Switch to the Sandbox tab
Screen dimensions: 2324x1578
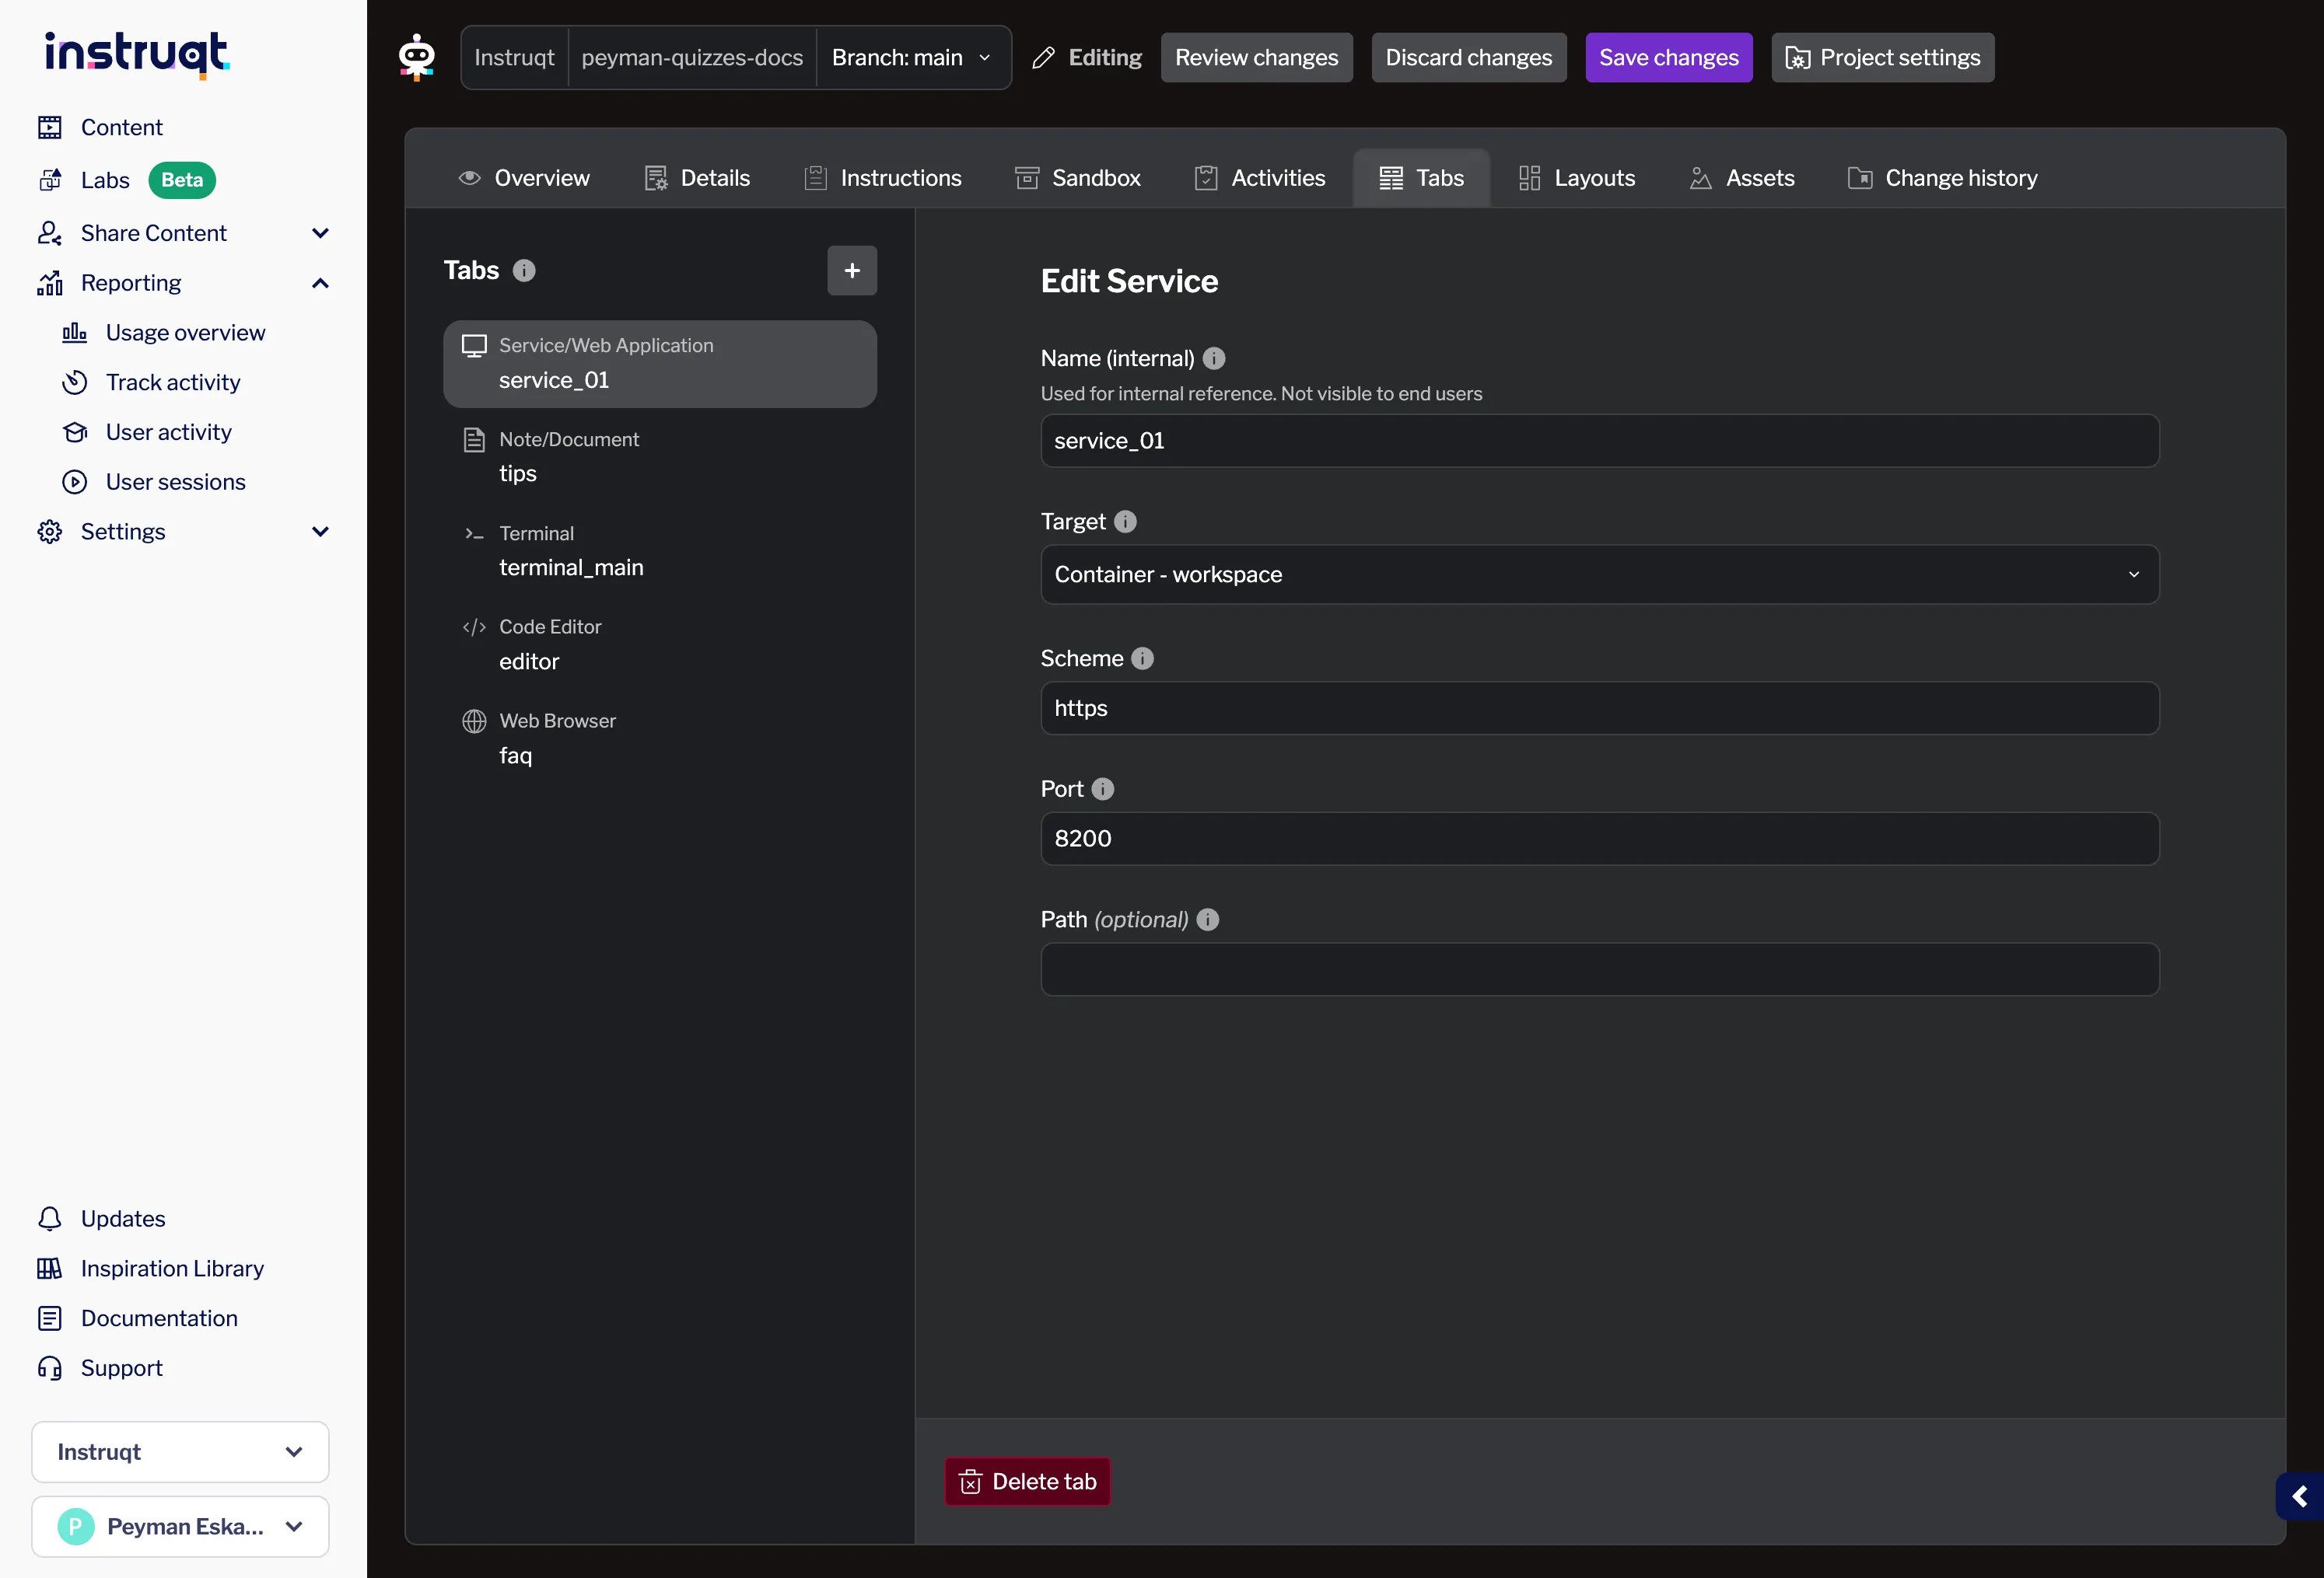[1078, 178]
